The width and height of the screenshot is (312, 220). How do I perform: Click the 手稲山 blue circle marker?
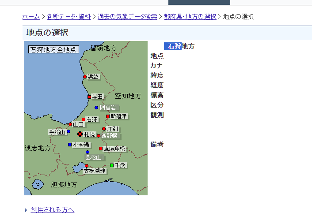(x=68, y=131)
